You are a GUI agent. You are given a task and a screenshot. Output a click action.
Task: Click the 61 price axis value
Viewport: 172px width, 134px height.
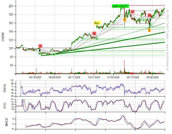[12, 65]
